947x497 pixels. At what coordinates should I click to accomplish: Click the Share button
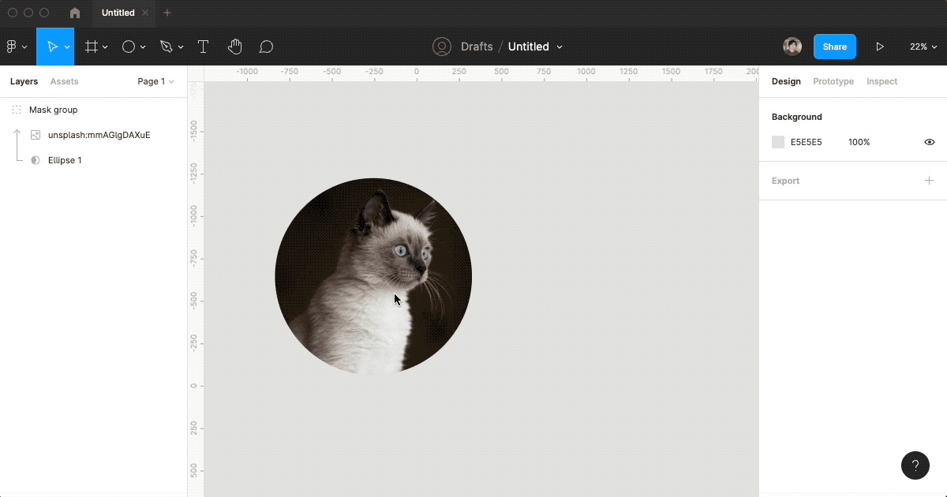click(834, 47)
